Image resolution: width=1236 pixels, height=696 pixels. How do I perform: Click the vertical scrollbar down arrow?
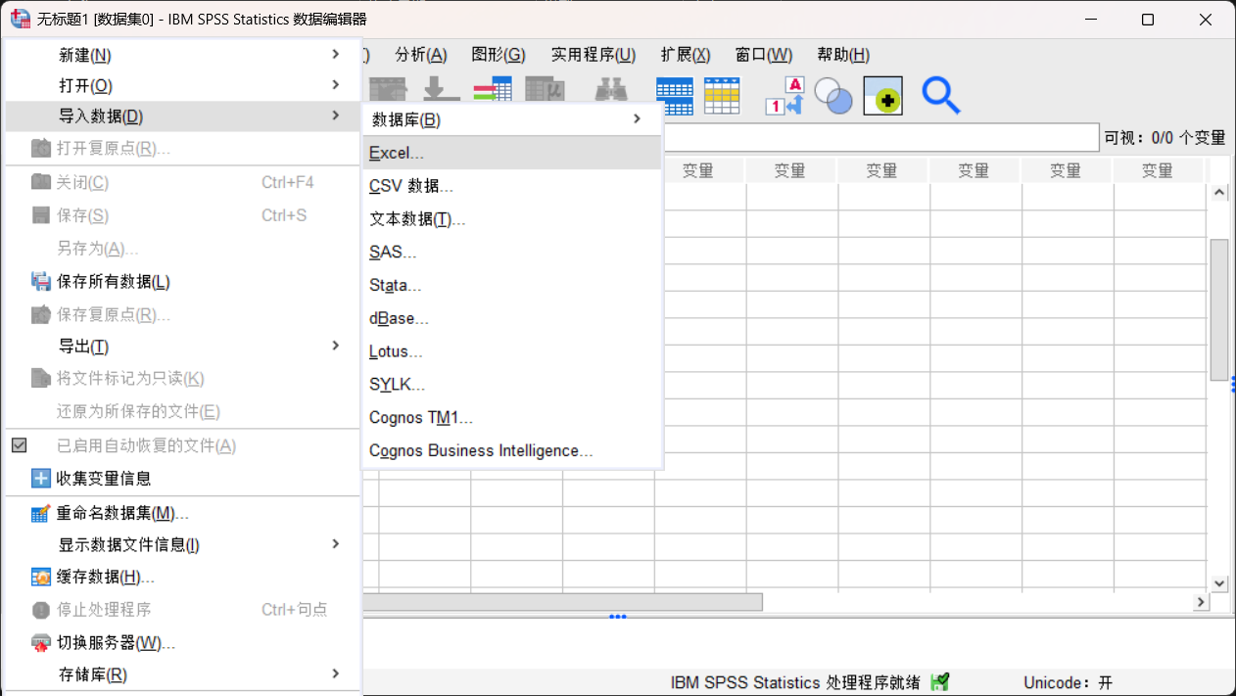click(x=1219, y=583)
